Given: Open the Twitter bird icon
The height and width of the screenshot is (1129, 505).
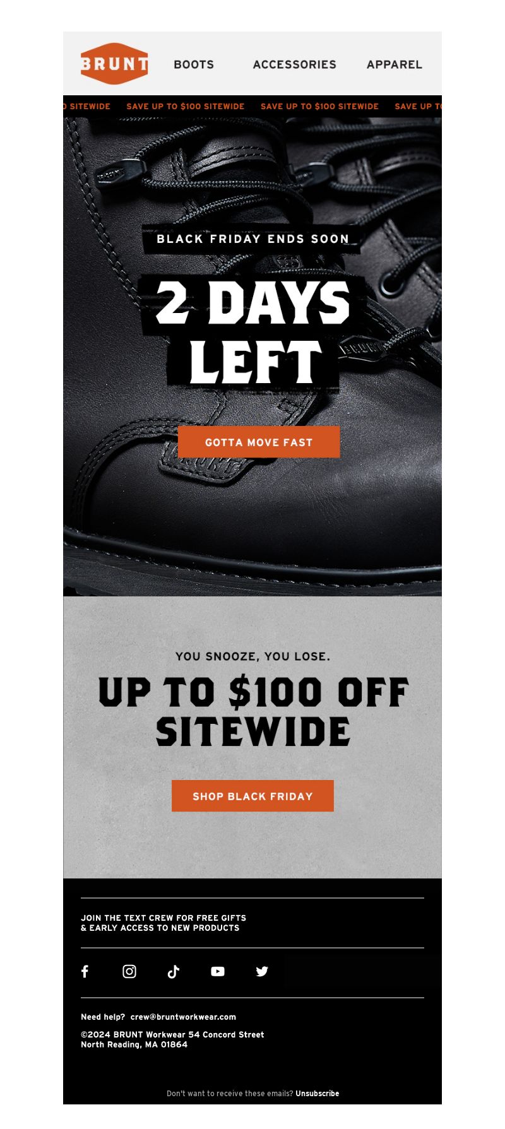Looking at the screenshot, I should (262, 971).
